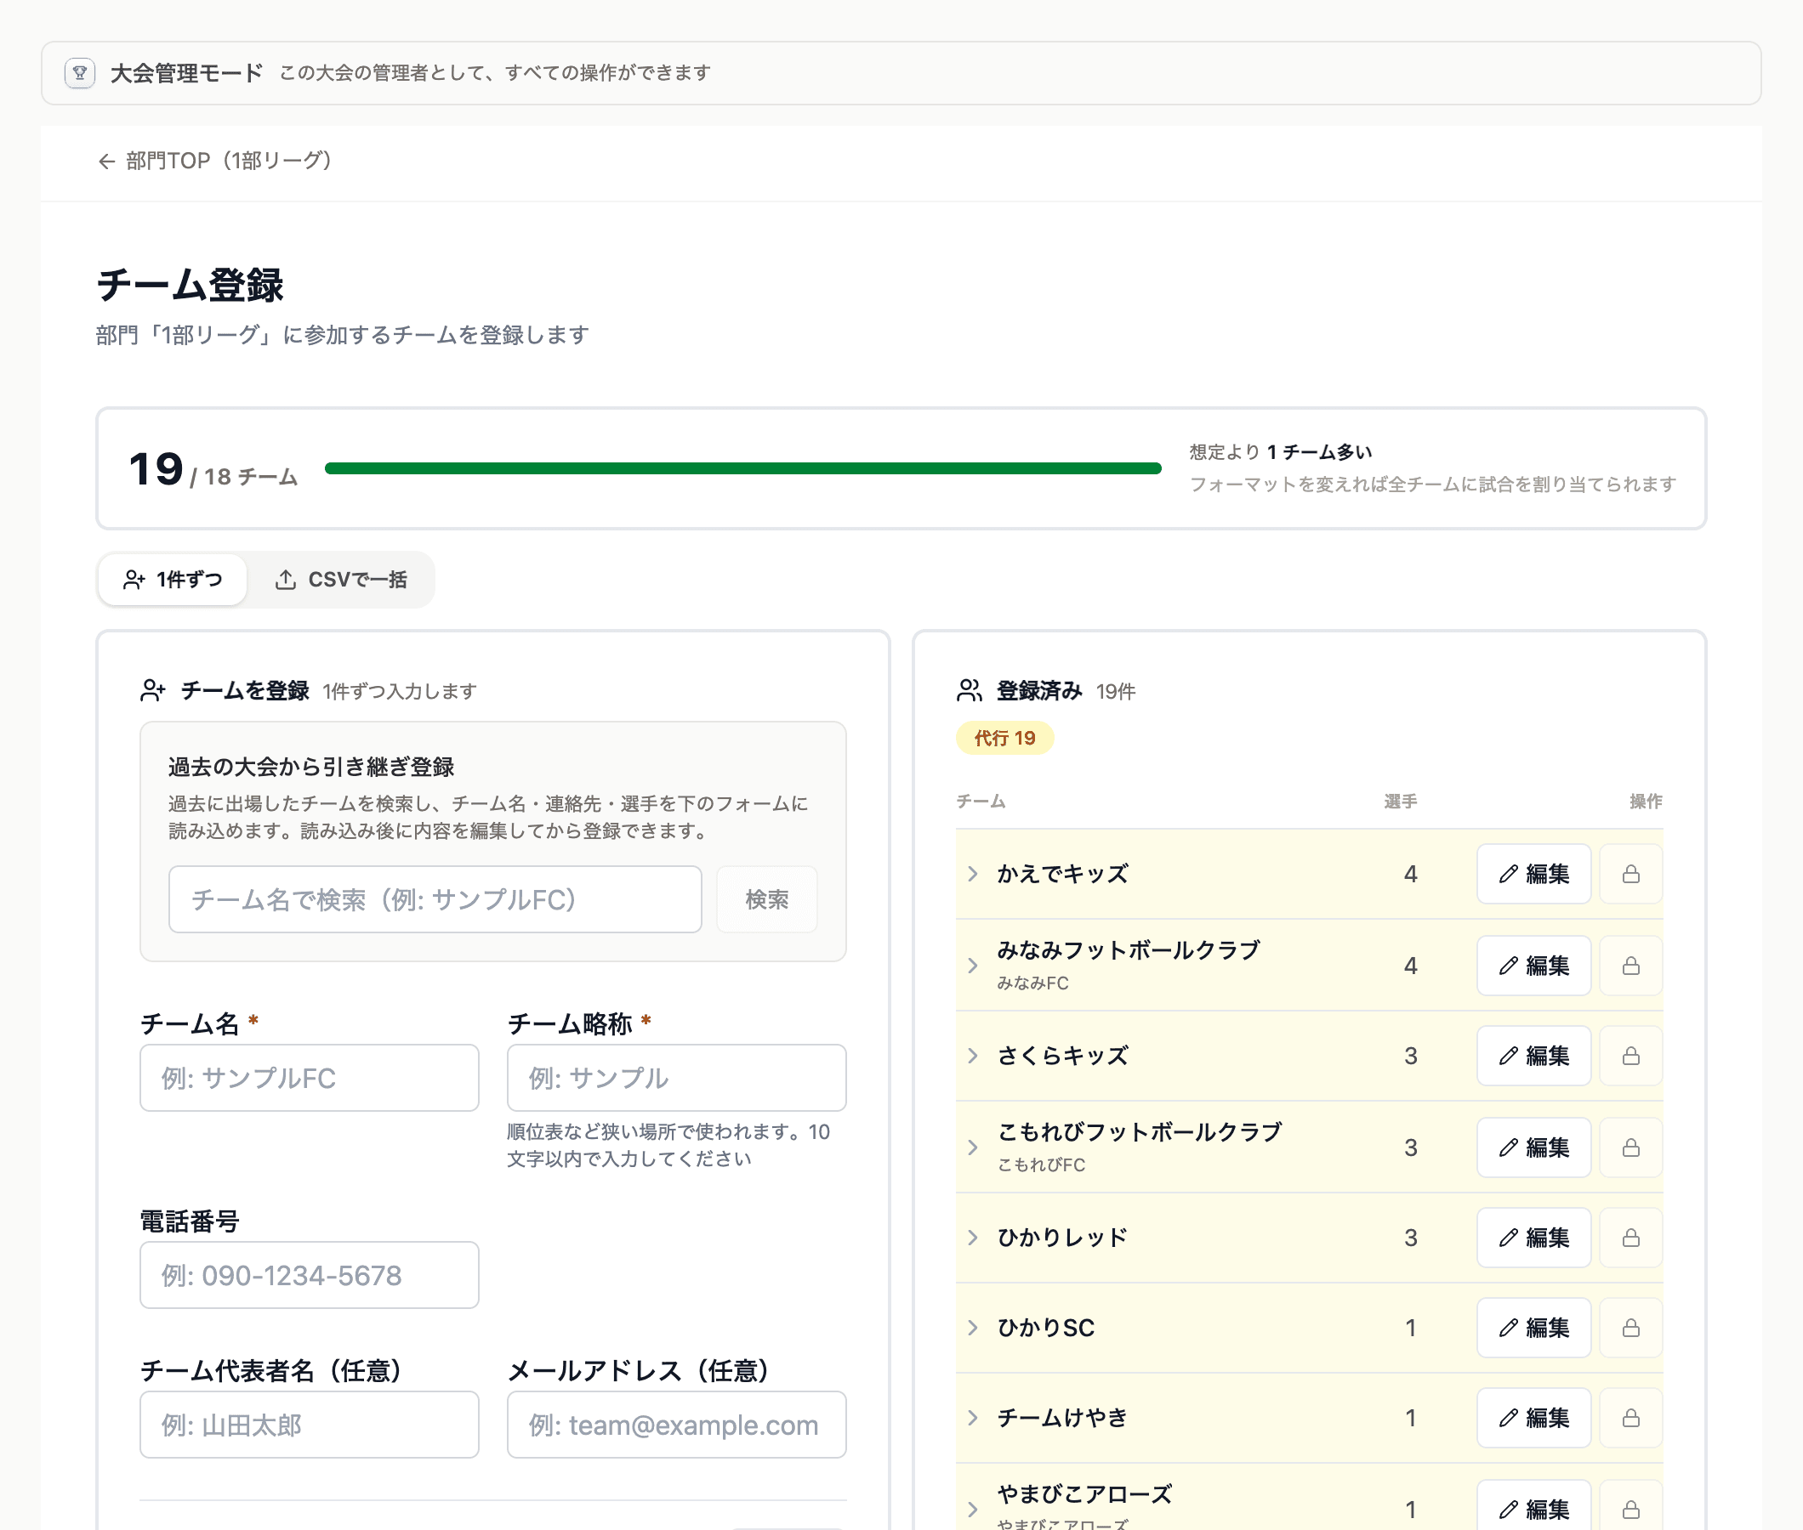1803x1530 pixels.
Task: Switch to the CSVで一括 tab
Action: (x=341, y=580)
